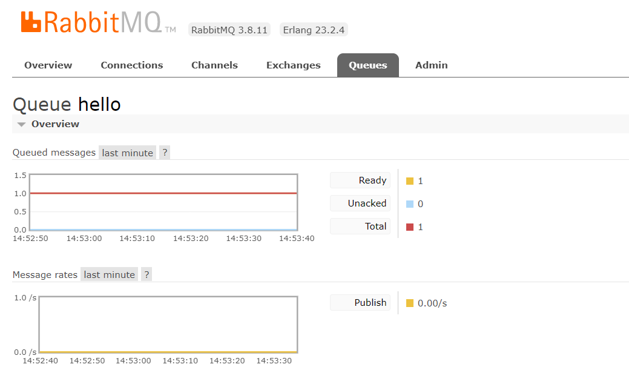Click the Total legend label
Image resolution: width=629 pixels, height=390 pixels.
[360, 226]
